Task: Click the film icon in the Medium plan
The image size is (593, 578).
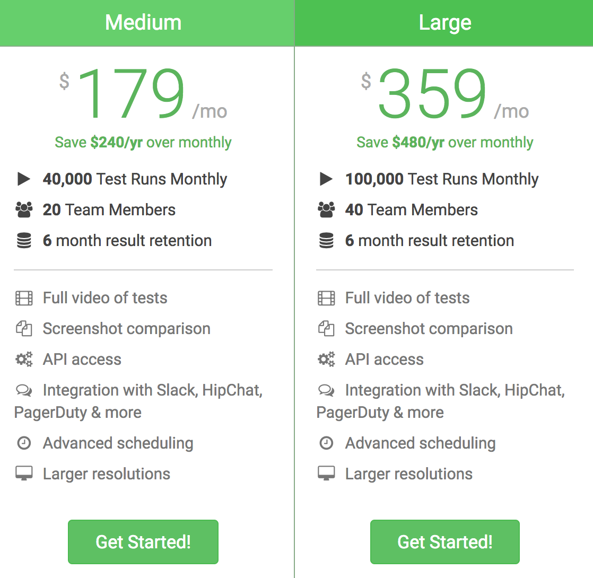Action: [x=24, y=298]
